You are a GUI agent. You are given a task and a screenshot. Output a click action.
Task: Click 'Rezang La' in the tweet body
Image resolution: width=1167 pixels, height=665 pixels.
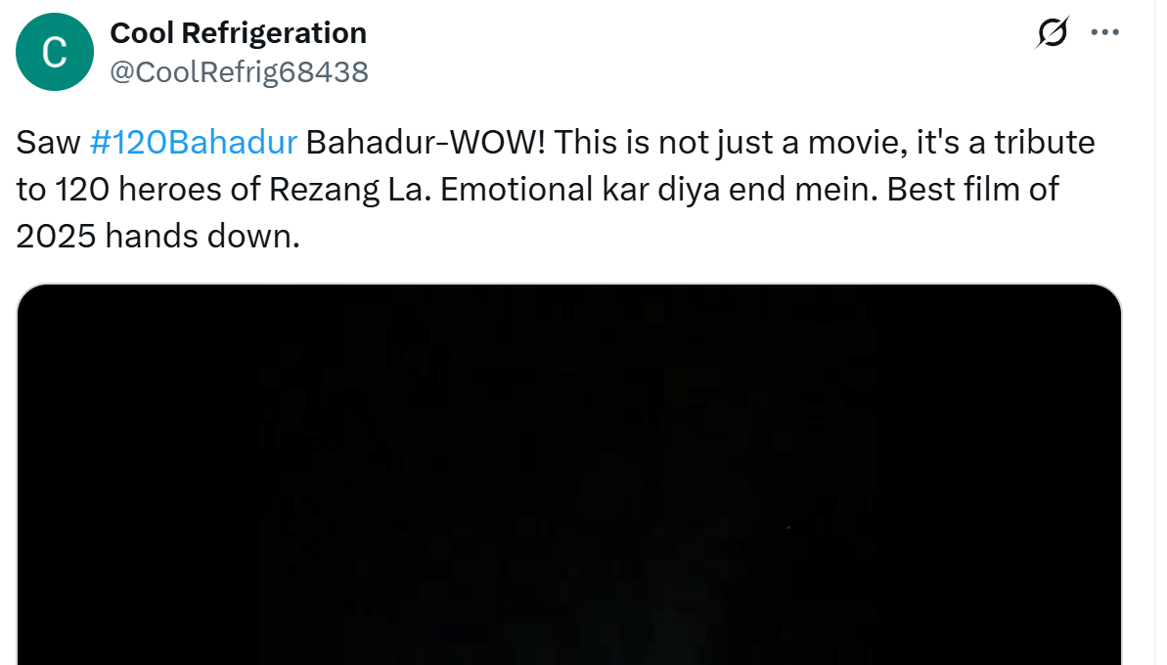pos(350,189)
